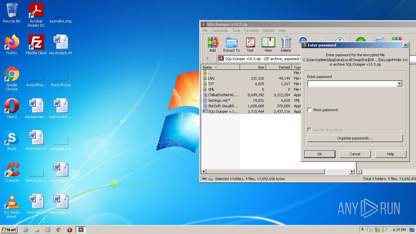The width and height of the screenshot is (416, 234).
Task: Sort by Name column header
Action: click(221, 67)
